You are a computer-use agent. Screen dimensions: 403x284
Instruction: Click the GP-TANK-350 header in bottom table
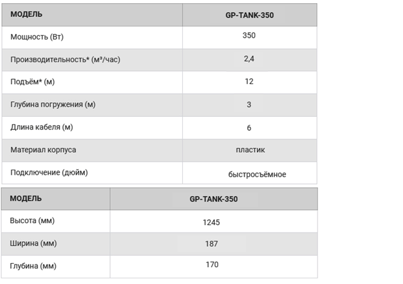point(214,199)
